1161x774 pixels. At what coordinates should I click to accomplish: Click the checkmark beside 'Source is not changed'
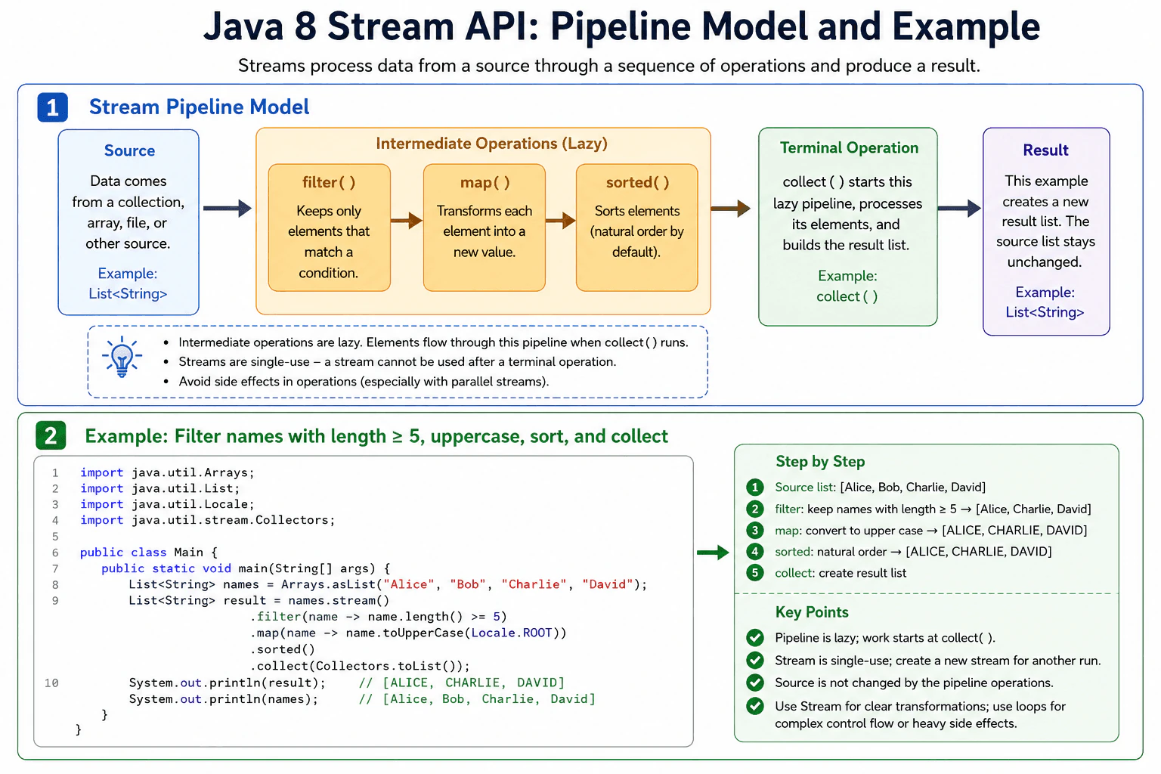pos(754,683)
